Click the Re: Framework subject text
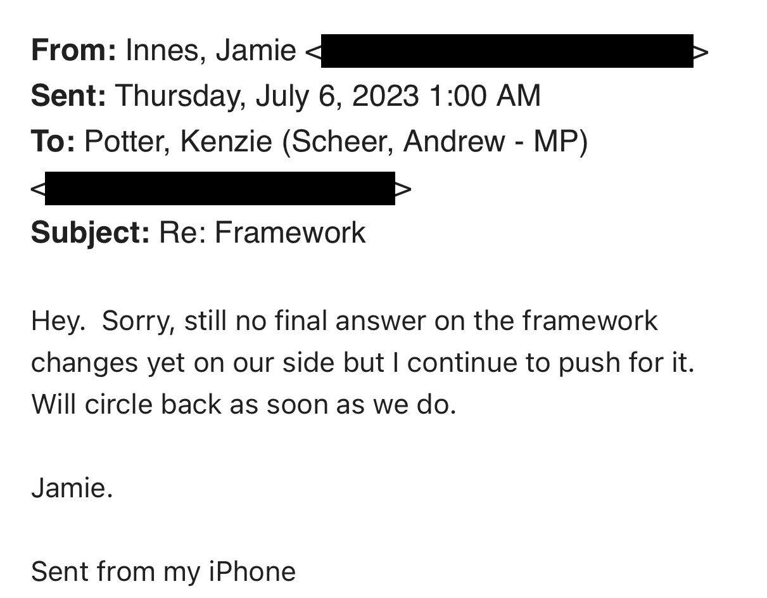 (x=262, y=232)
